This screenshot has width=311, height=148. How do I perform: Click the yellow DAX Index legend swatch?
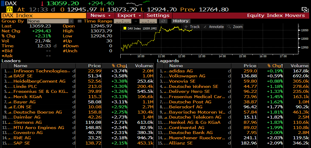(125, 28)
